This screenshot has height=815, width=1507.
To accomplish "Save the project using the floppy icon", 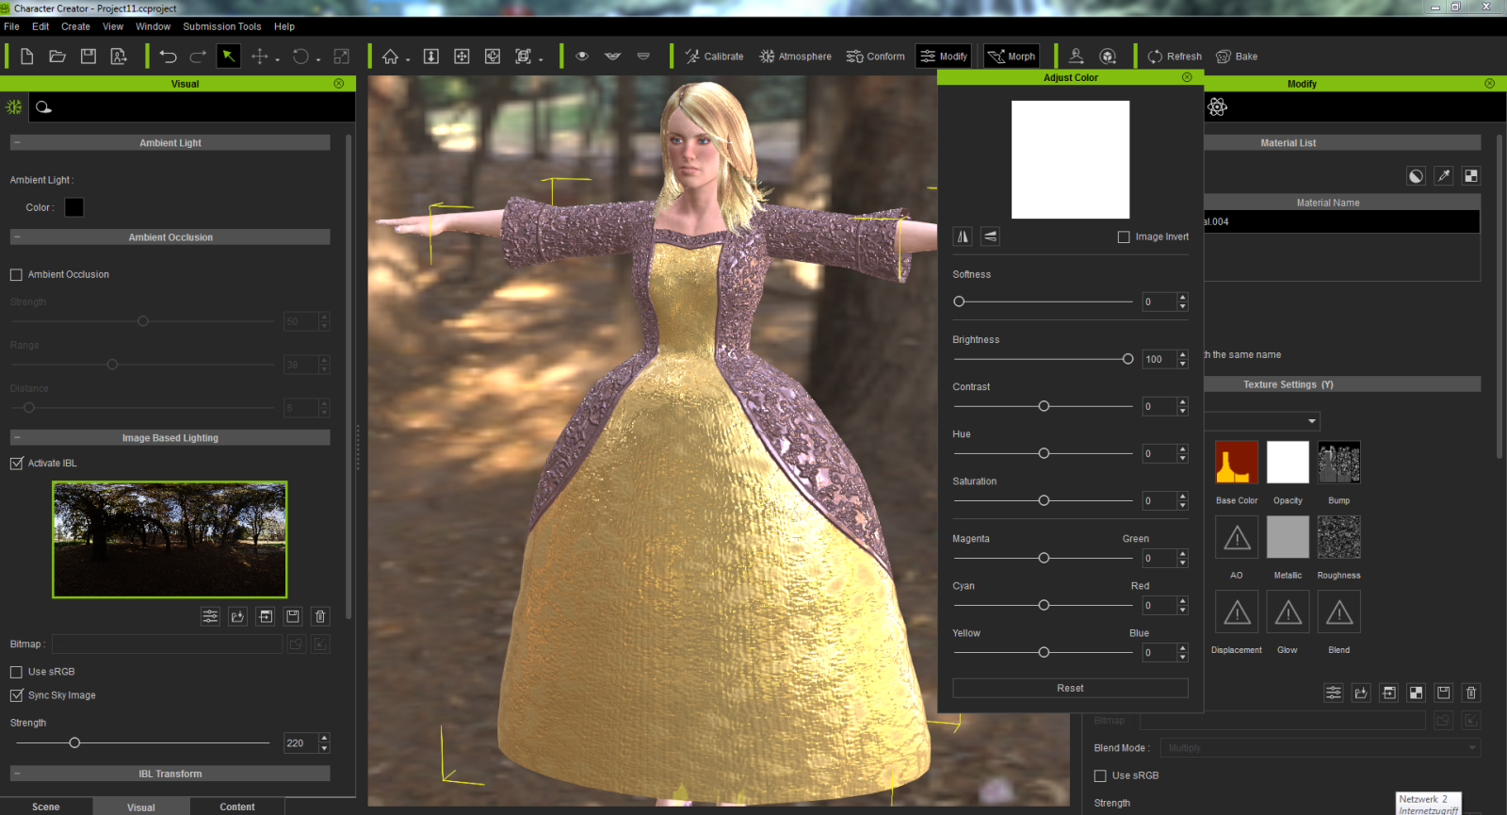I will coord(88,57).
